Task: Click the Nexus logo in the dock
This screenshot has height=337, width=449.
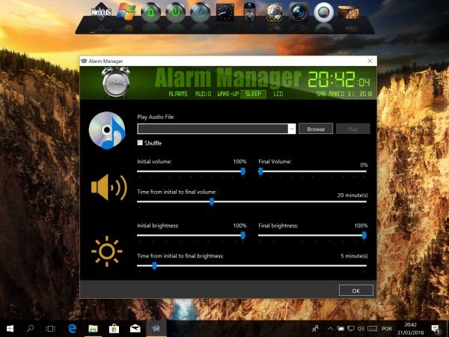Action: coord(102,12)
